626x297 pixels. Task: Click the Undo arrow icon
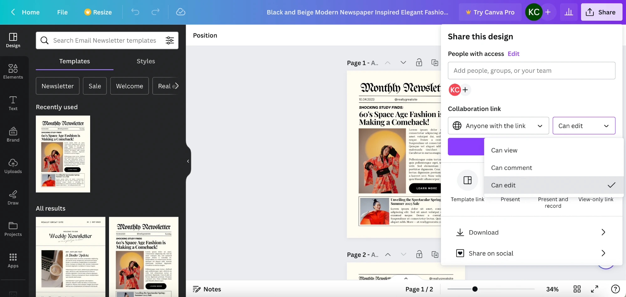pos(135,12)
